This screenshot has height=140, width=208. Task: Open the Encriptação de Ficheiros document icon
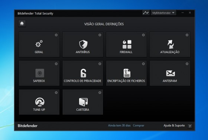(x=127, y=73)
